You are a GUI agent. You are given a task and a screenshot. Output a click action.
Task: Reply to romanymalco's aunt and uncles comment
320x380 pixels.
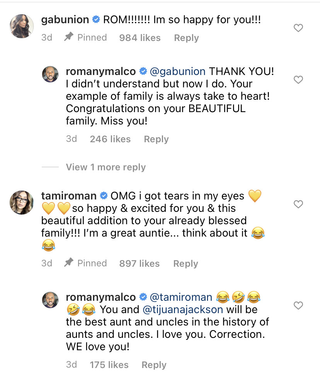[x=154, y=365]
